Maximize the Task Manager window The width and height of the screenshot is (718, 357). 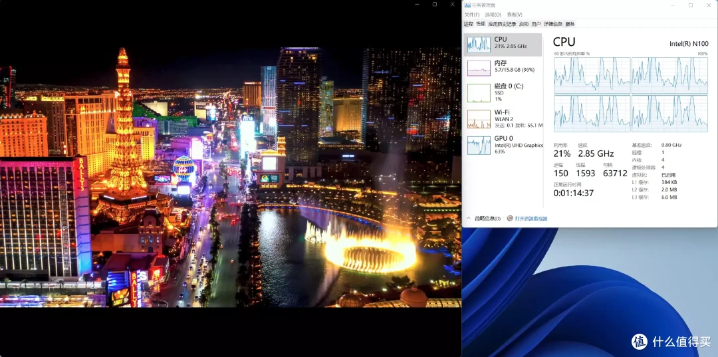point(691,5)
